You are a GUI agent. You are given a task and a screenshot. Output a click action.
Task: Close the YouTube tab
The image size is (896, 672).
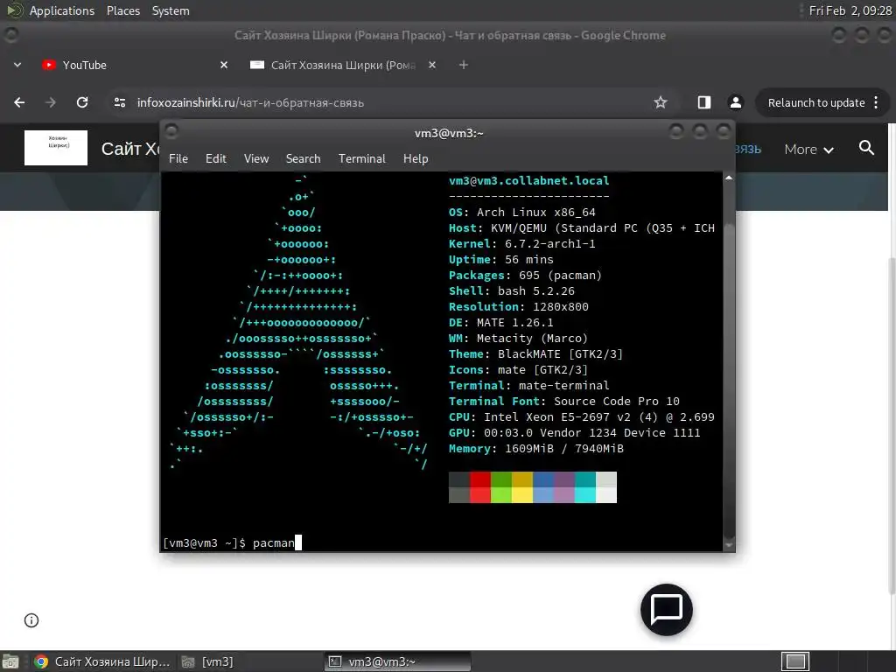tap(224, 65)
